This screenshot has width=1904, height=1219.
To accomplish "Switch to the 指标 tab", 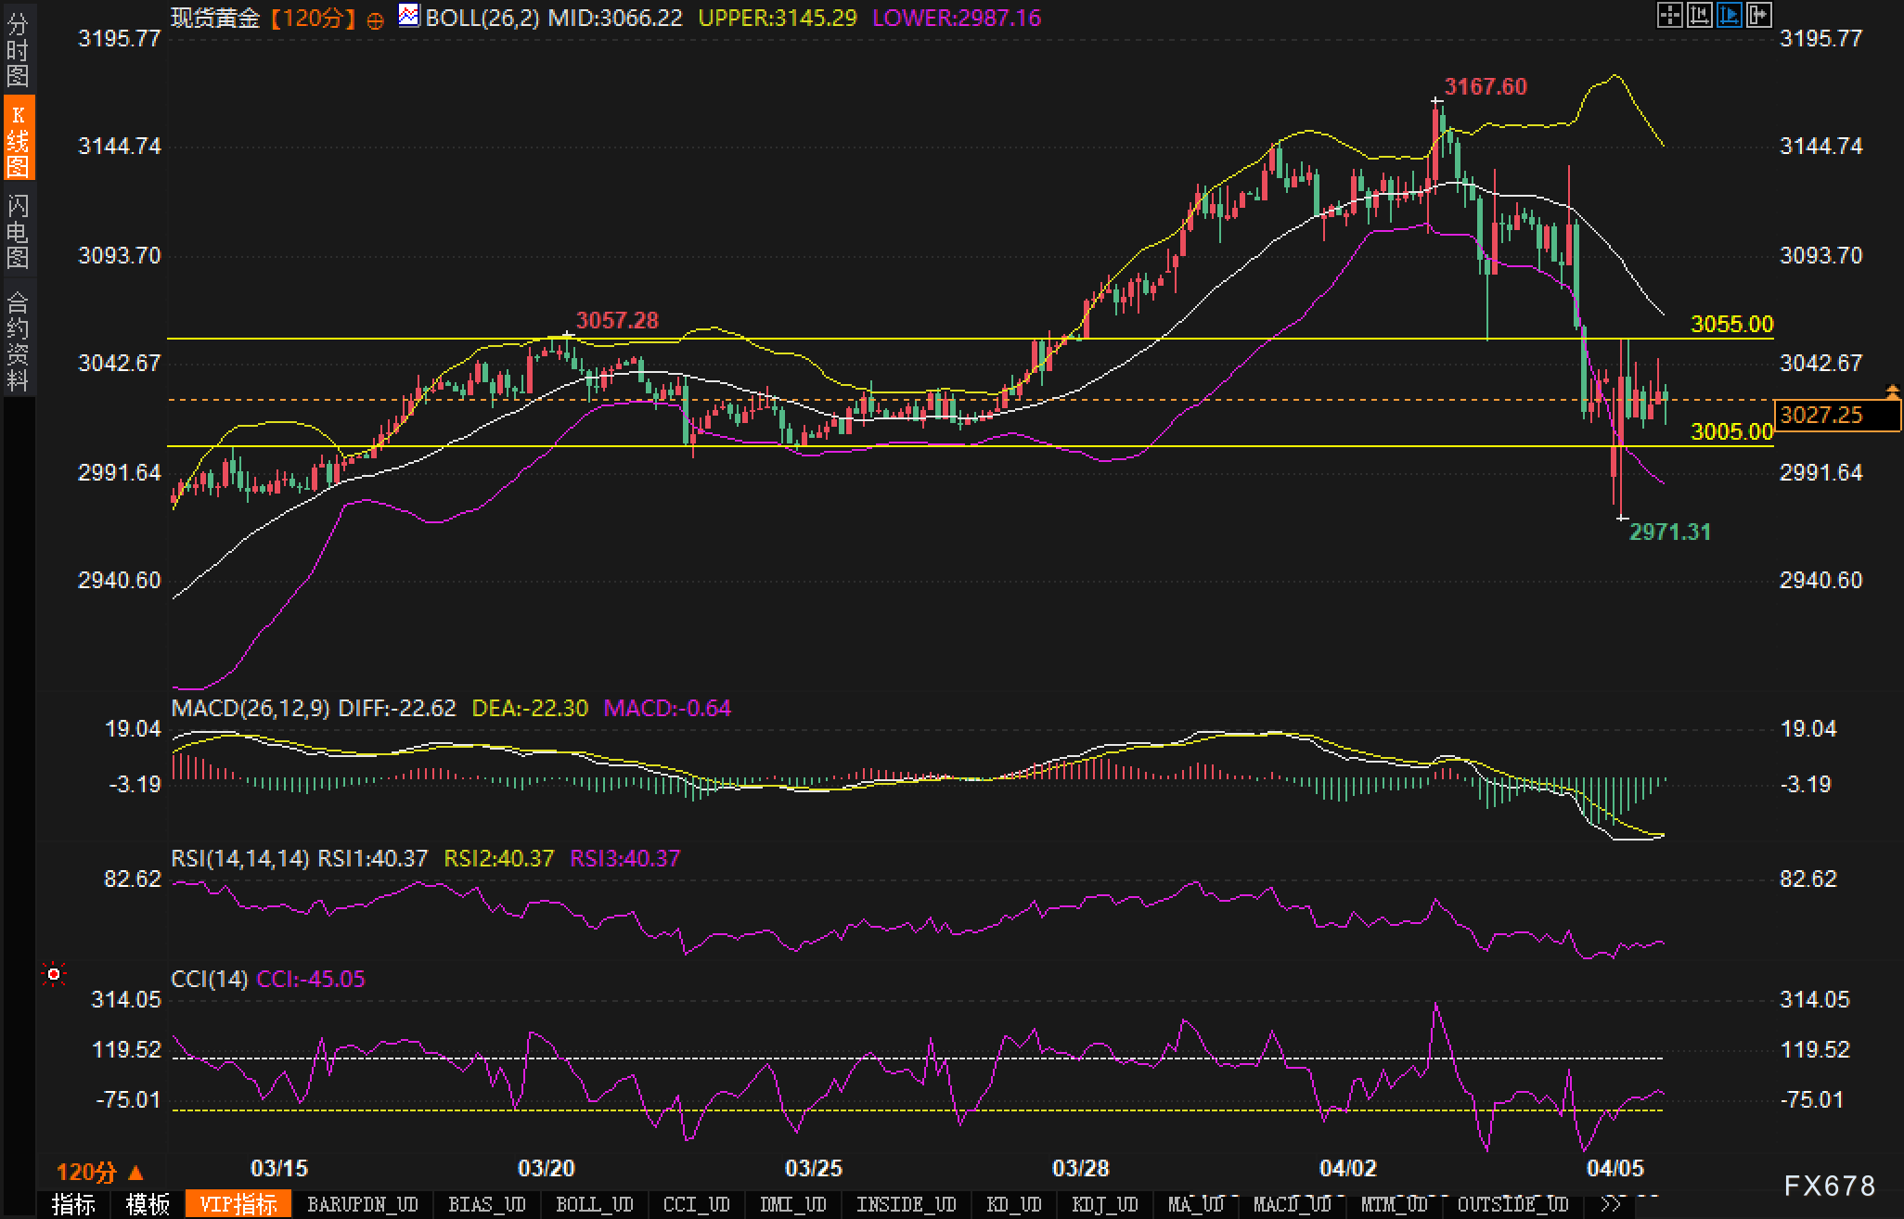I will pyautogui.click(x=73, y=1204).
